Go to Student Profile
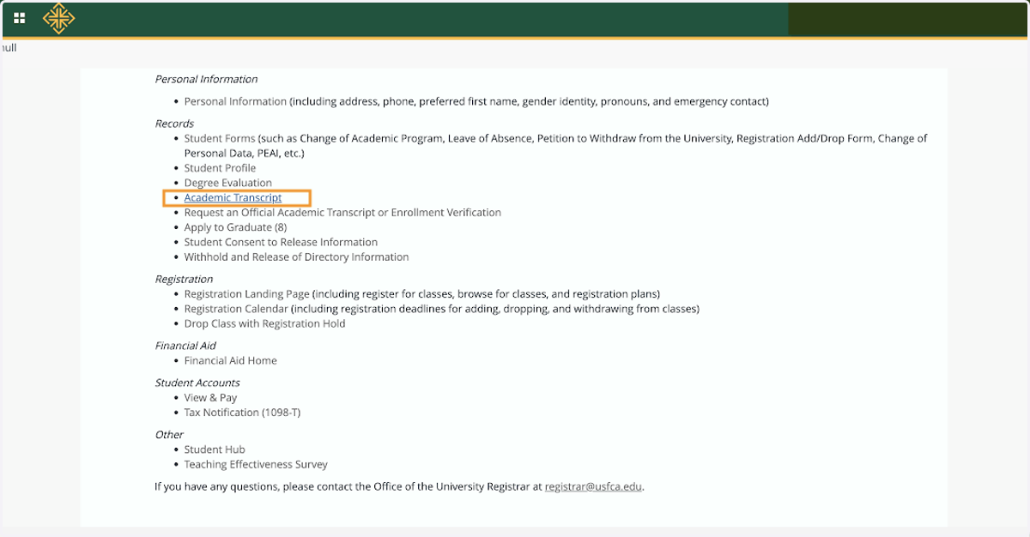Viewport: 1030px width, 537px height. click(220, 168)
